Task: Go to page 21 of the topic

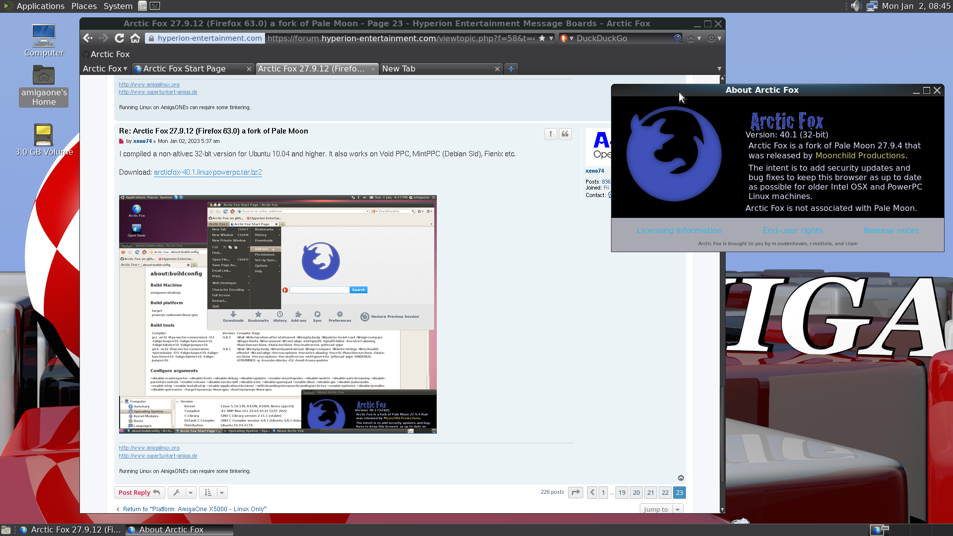Action: [651, 492]
